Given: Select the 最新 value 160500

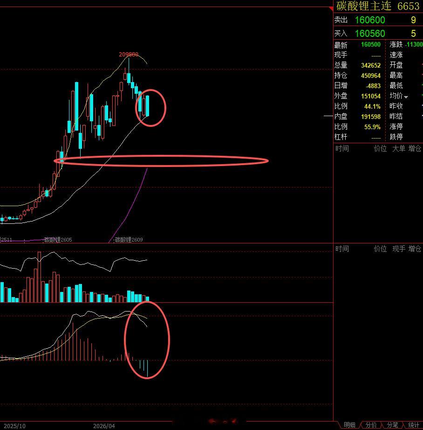Looking at the screenshot, I should tap(371, 44).
